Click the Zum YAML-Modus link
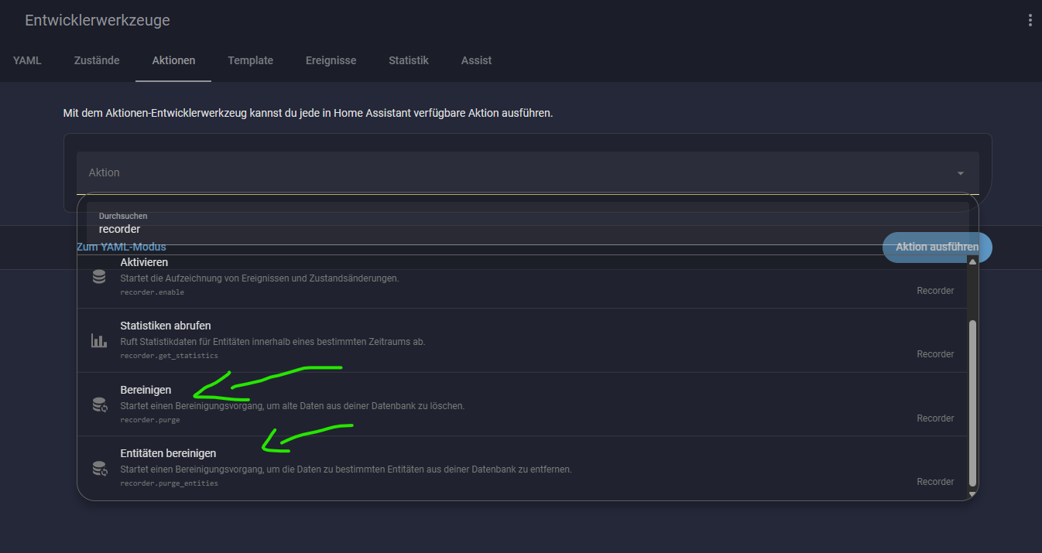This screenshot has width=1042, height=553. (x=121, y=247)
